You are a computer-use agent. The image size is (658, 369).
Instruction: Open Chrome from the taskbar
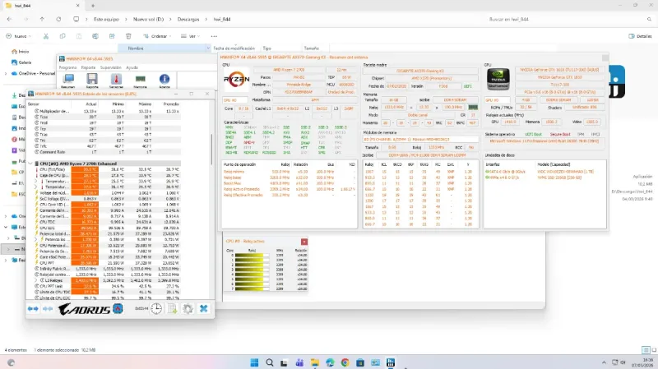point(345,362)
